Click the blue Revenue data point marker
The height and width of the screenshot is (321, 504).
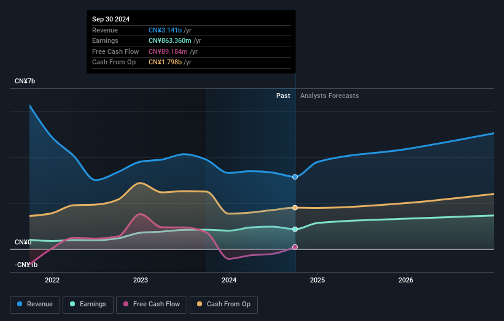[295, 177]
